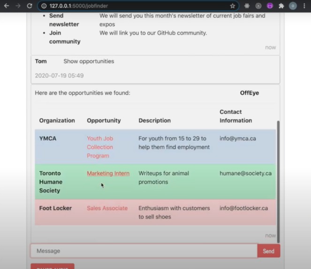Reload the jobfinder page
The width and height of the screenshot is (311, 269).
coord(30,6)
